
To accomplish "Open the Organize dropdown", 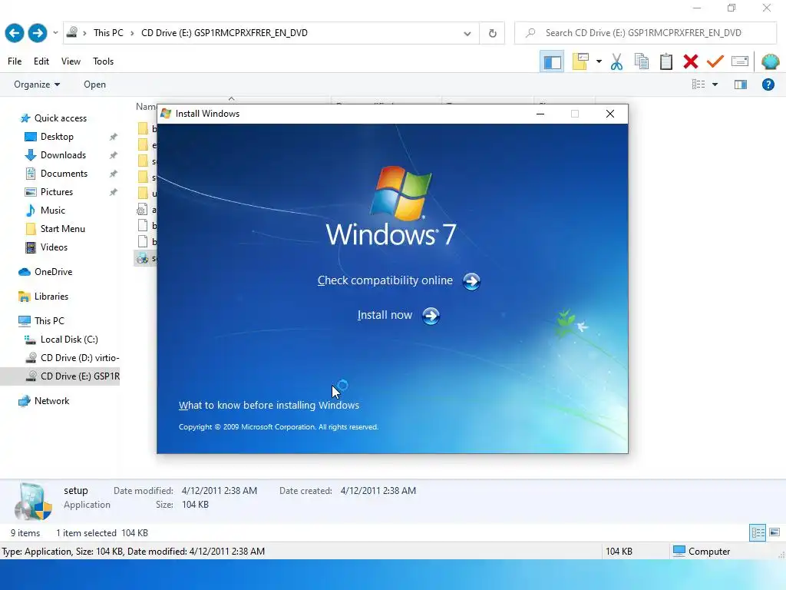I will click(x=37, y=85).
